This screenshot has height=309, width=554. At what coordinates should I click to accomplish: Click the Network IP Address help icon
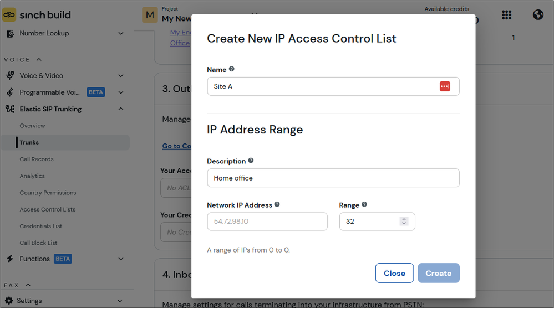[x=277, y=204]
